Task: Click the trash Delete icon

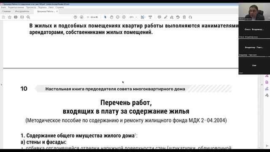Action: click(184, 17)
